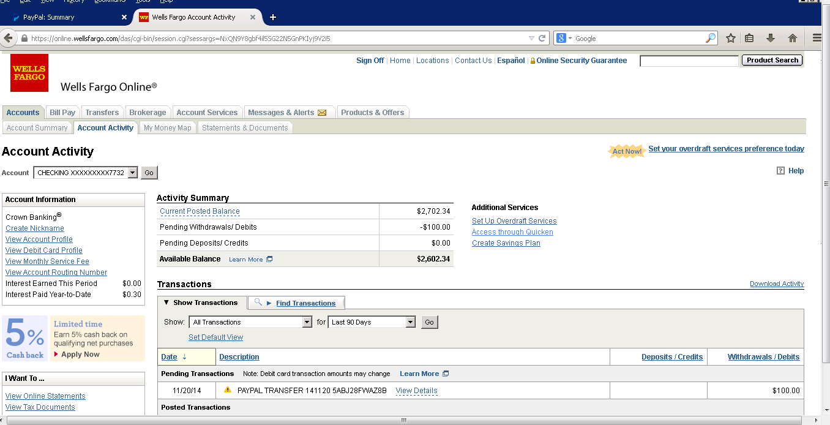The image size is (830, 425).
Task: Click the horizontal scrollbar at bottom
Action: pos(404,420)
